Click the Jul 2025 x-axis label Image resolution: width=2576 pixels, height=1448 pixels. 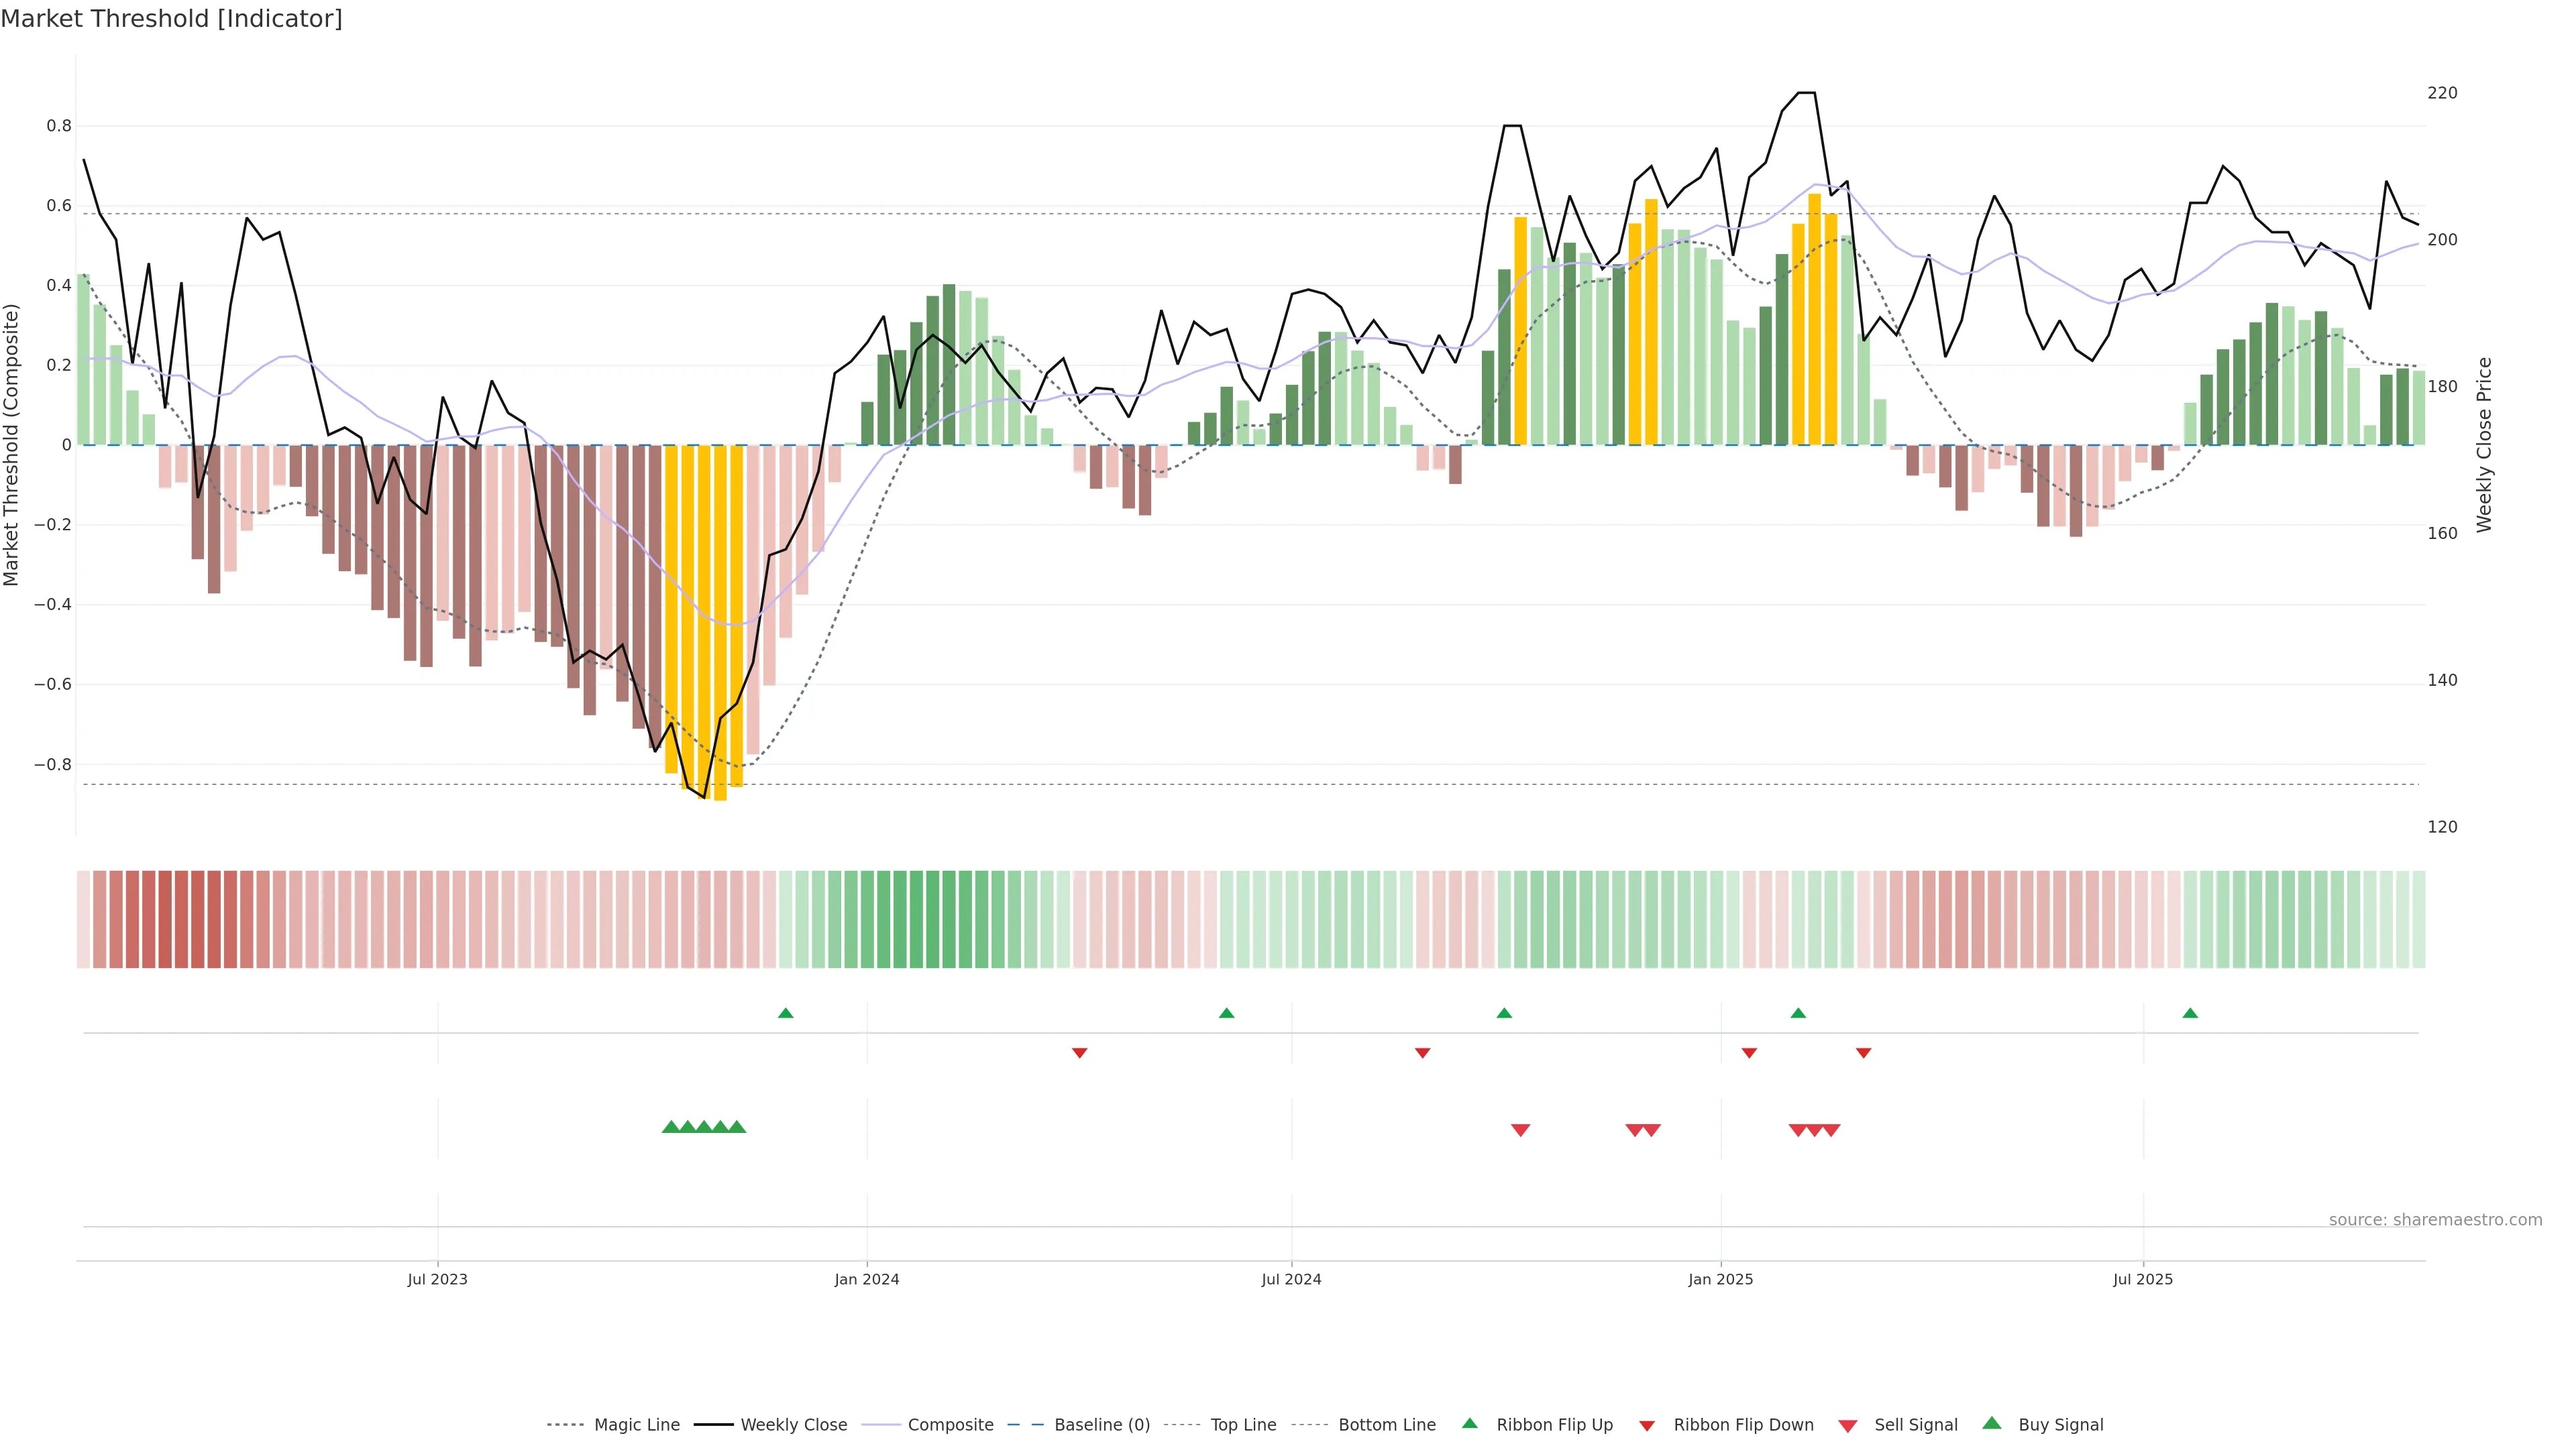tap(2143, 1279)
